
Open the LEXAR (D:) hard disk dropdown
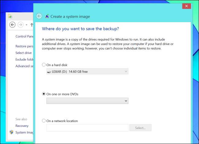88,71
